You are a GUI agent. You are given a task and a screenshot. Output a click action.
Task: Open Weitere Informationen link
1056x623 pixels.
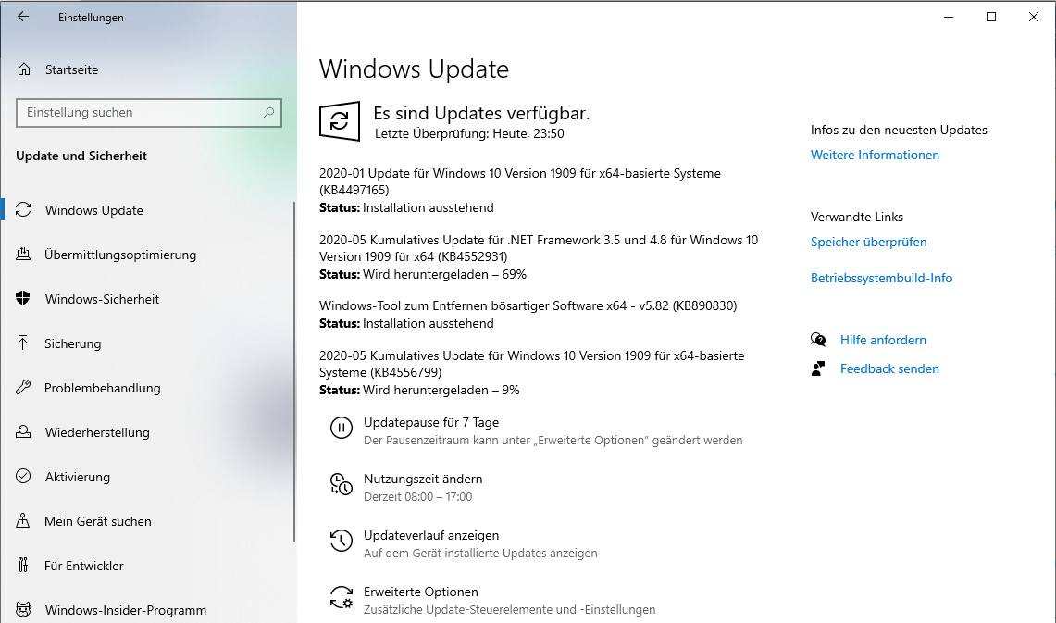(x=875, y=155)
